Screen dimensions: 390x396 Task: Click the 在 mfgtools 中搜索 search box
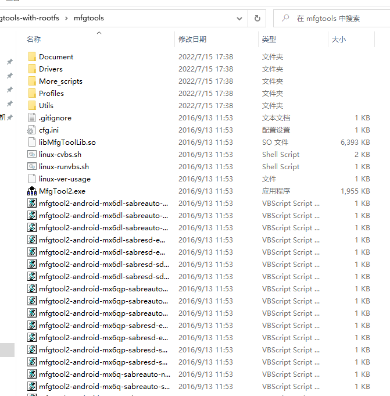pyautogui.click(x=332, y=18)
